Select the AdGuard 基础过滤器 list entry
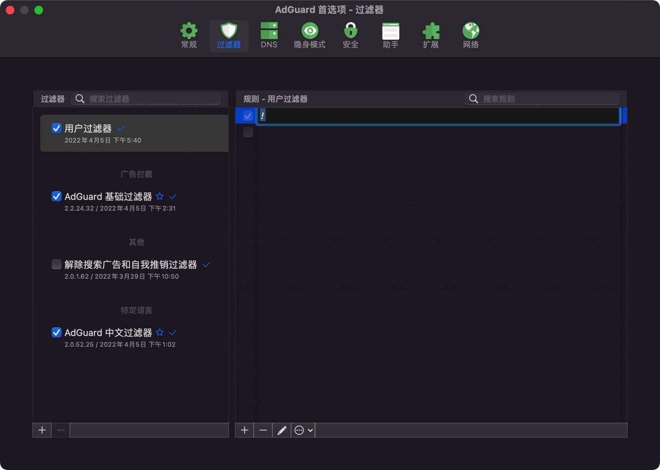Viewport: 660px width, 470px height. pyautogui.click(x=134, y=201)
